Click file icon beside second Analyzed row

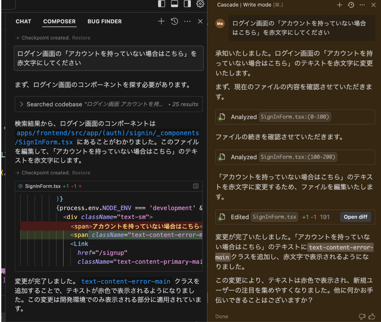[x=222, y=157]
